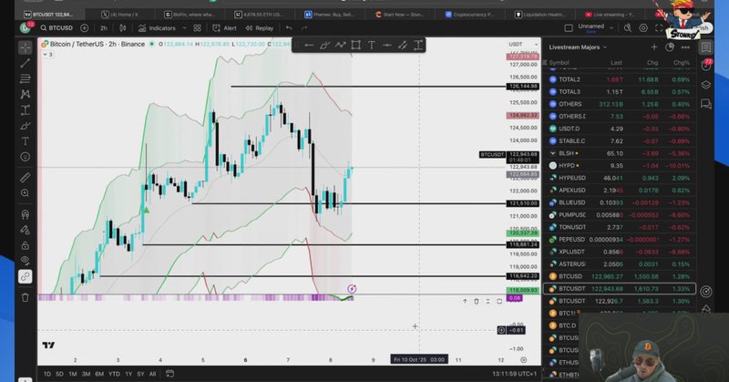Select the text annotation tool in left sidebar

(26, 141)
